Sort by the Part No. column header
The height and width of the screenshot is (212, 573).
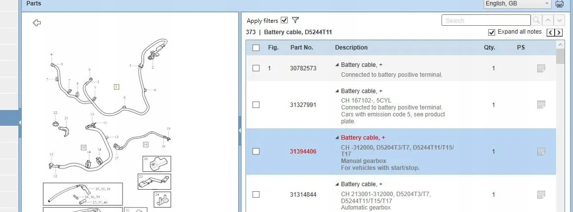(302, 48)
